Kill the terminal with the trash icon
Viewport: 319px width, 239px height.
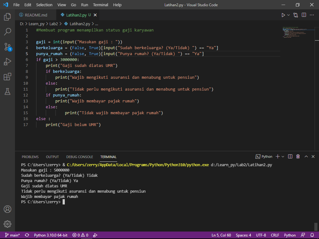(x=298, y=157)
